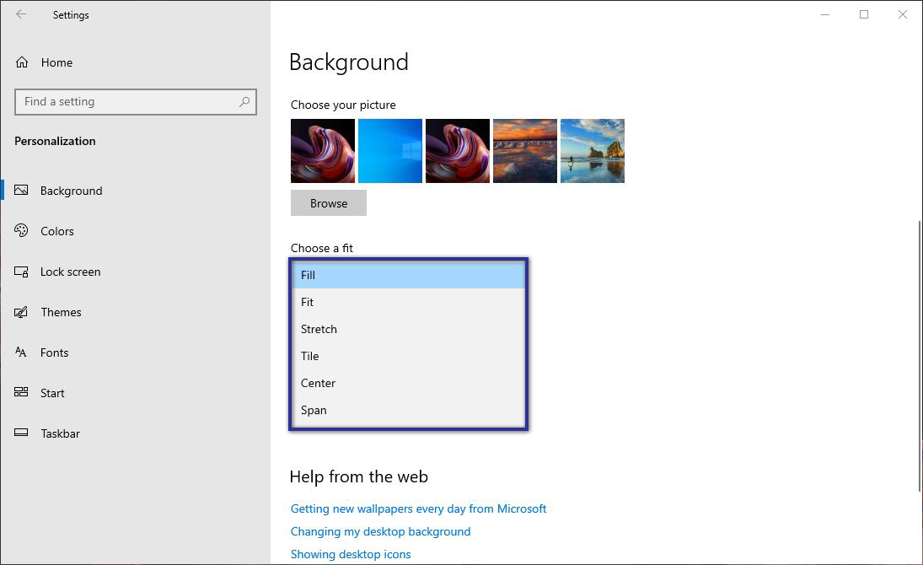923x565 pixels.
Task: Click the Taskbar icon in the sidebar
Action: (x=22, y=433)
